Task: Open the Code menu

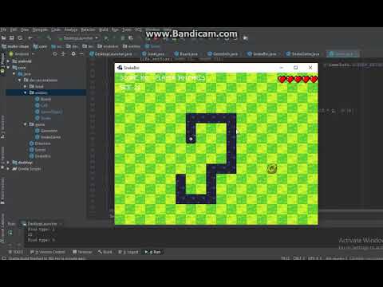Action: pyautogui.click(x=56, y=29)
